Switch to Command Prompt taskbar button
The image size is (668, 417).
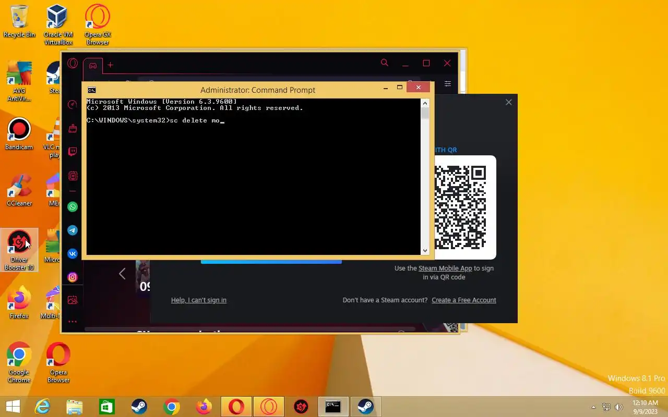click(x=333, y=407)
